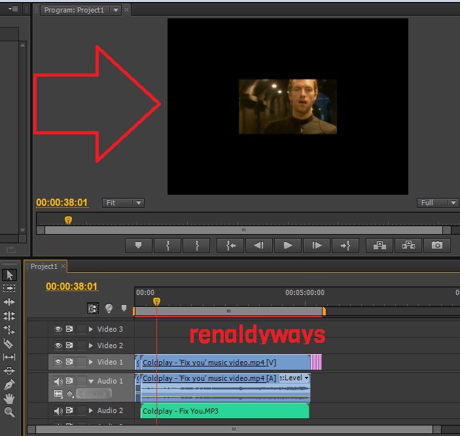
Task: Click the timeline timecode 00:00:38:01
Action: click(71, 287)
